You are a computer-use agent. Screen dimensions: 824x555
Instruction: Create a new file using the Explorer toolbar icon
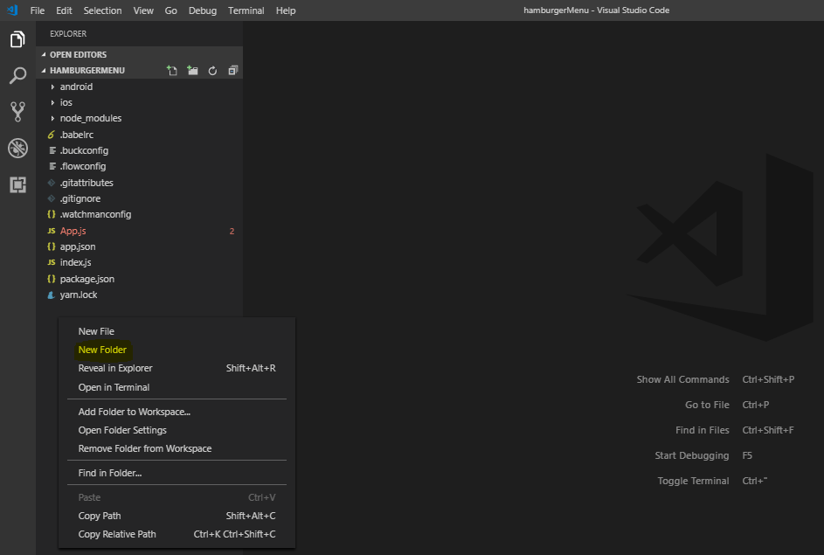click(172, 70)
